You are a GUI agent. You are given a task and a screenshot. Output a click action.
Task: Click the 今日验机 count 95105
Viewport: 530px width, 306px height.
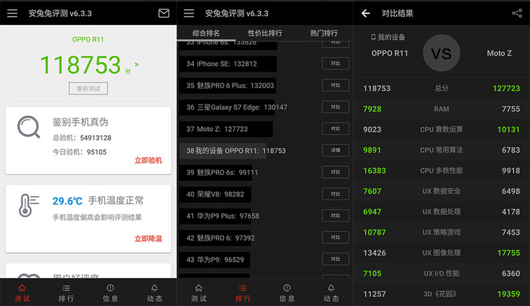pyautogui.click(x=97, y=152)
